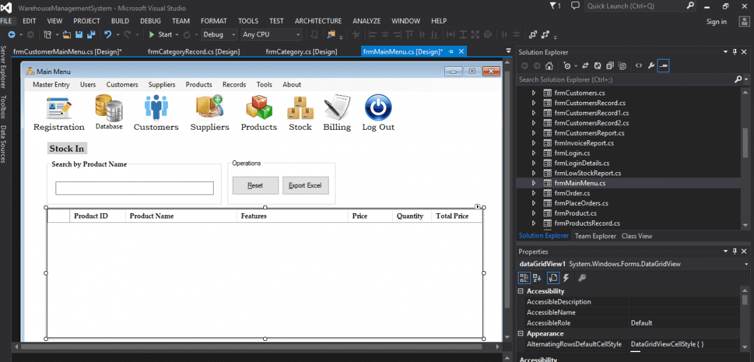Viewport: 754px width, 362px height.
Task: Click the Home icon in Solution Explorer
Action: click(x=548, y=66)
